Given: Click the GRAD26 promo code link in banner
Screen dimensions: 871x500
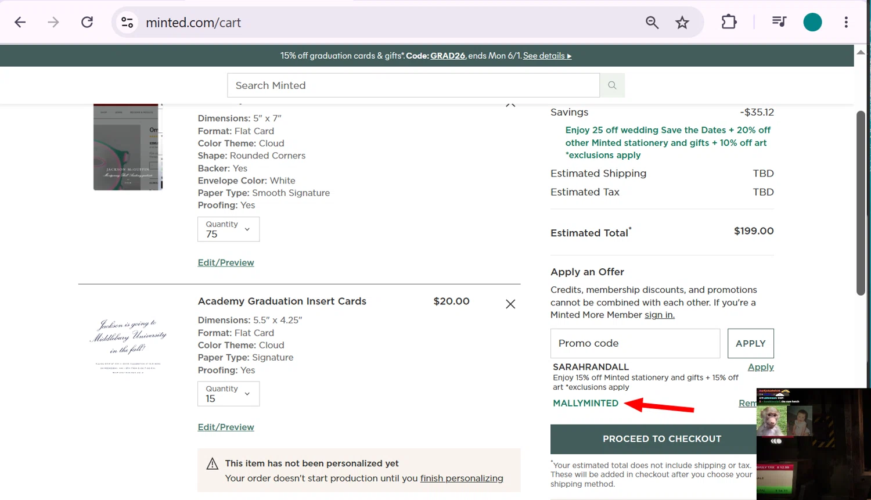Looking at the screenshot, I should click(x=448, y=56).
